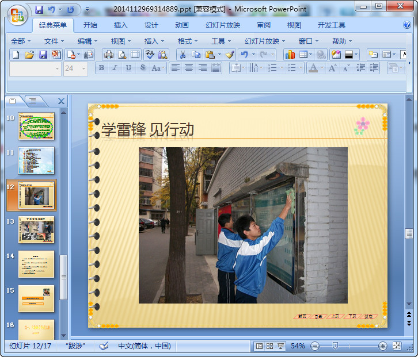Viewport: 418px width, 357px height.
Task: Click status bar spelling check icon
Action: (104, 346)
